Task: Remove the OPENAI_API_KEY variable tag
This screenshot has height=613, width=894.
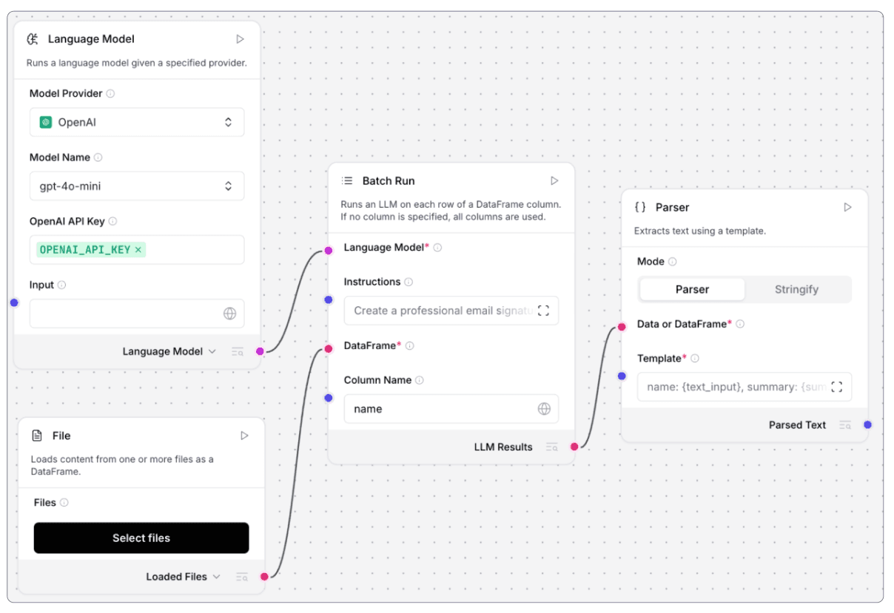Action: (138, 250)
